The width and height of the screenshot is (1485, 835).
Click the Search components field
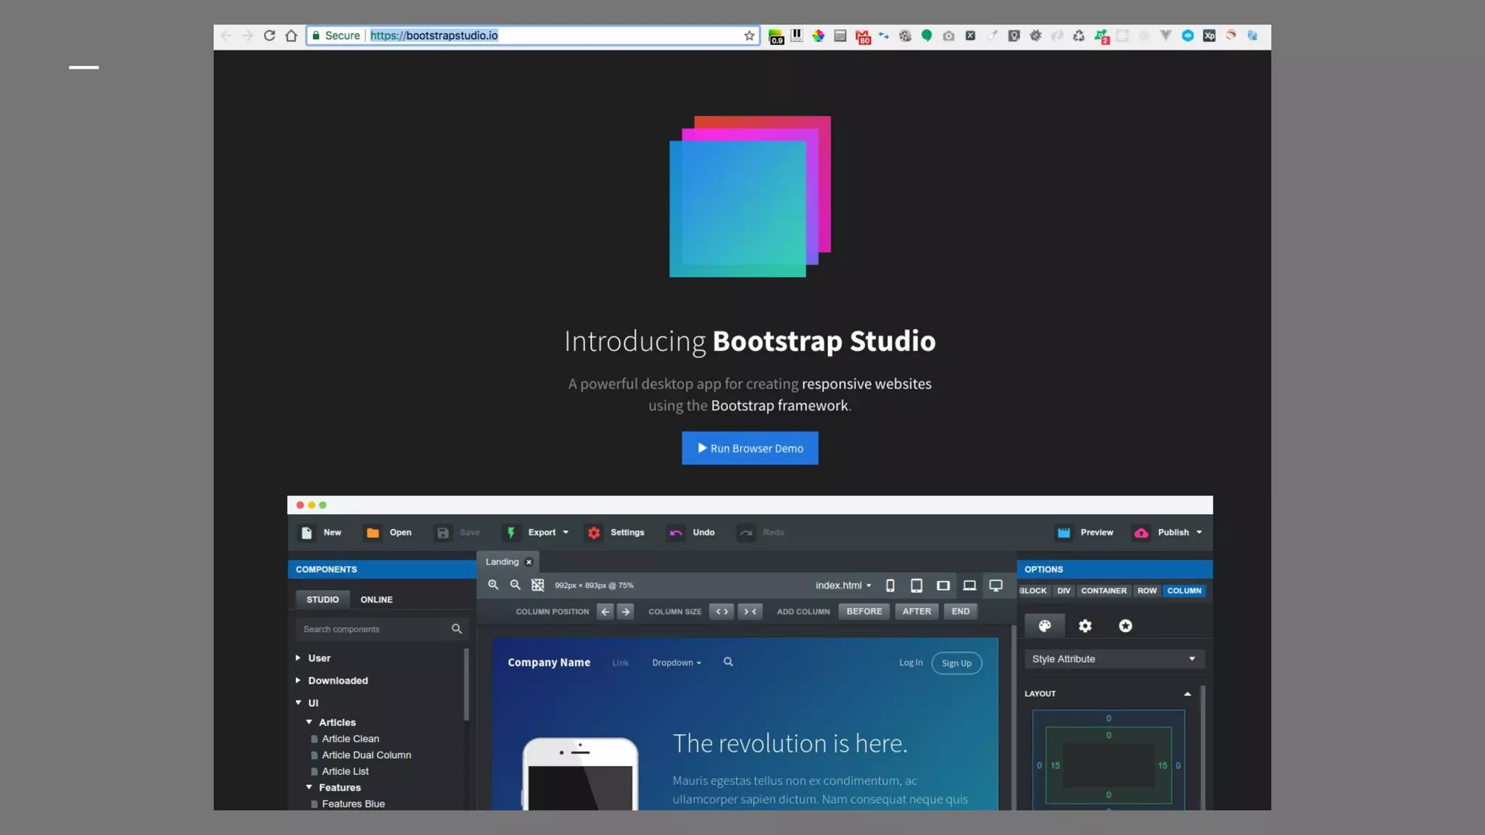pyautogui.click(x=381, y=629)
